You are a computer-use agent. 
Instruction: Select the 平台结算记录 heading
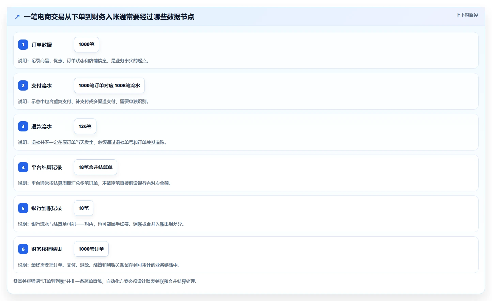click(x=47, y=167)
